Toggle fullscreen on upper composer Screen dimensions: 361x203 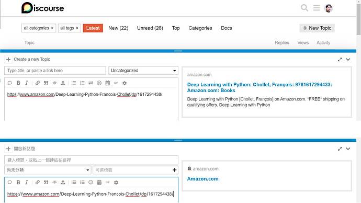point(340,59)
